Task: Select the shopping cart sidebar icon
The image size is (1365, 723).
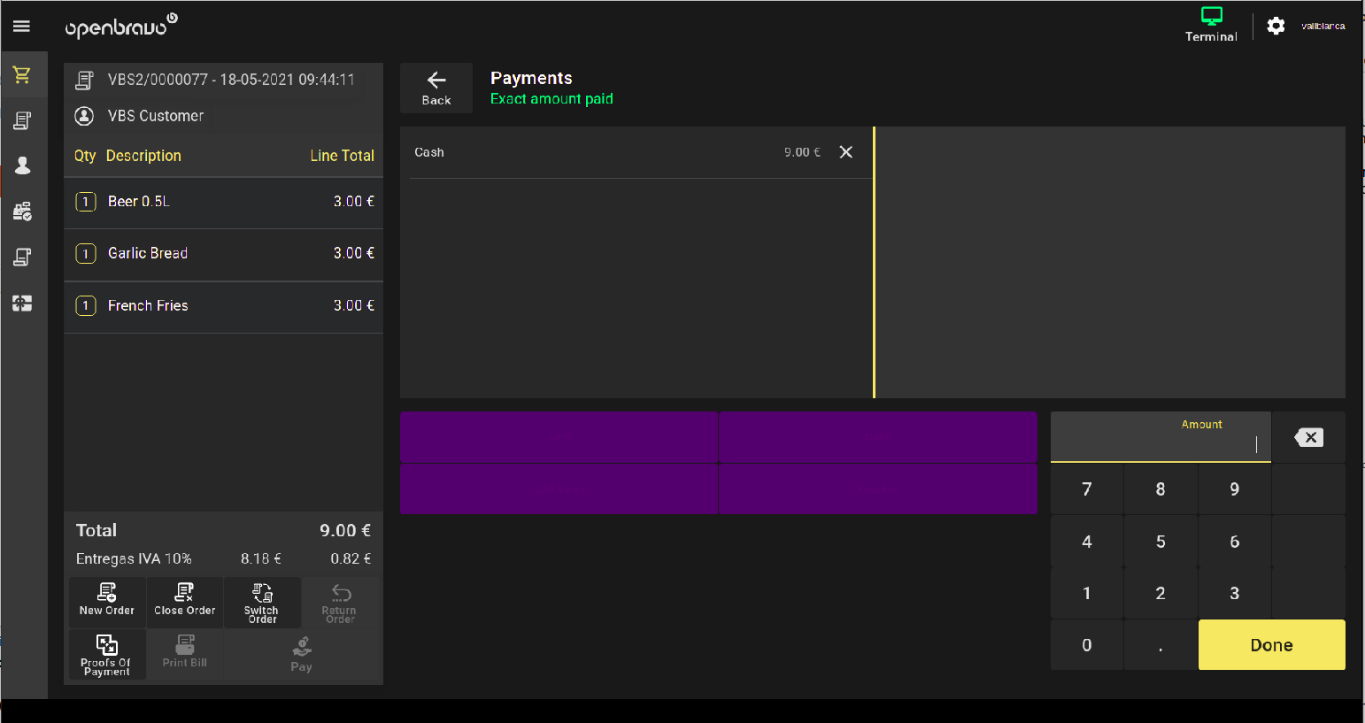Action: pos(22,75)
